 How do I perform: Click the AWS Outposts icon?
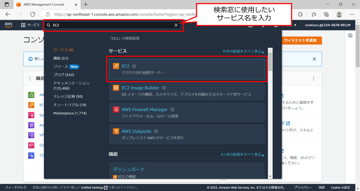(x=116, y=131)
